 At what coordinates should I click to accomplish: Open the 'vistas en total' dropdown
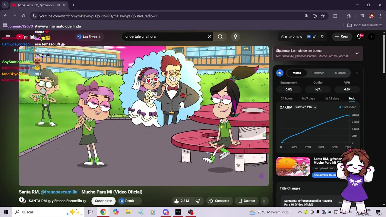305,107
